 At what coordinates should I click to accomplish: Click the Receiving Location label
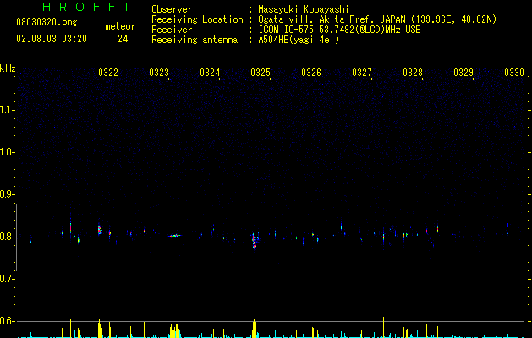[x=197, y=19]
